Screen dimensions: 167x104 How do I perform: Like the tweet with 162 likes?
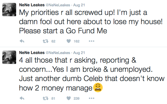[69, 41]
